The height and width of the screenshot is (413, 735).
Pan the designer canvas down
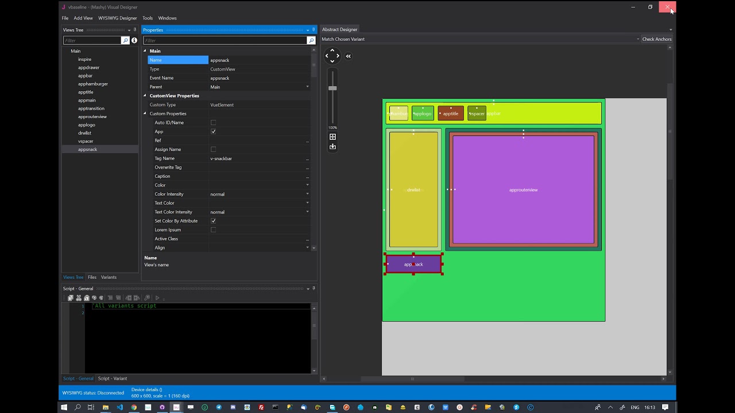(332, 61)
